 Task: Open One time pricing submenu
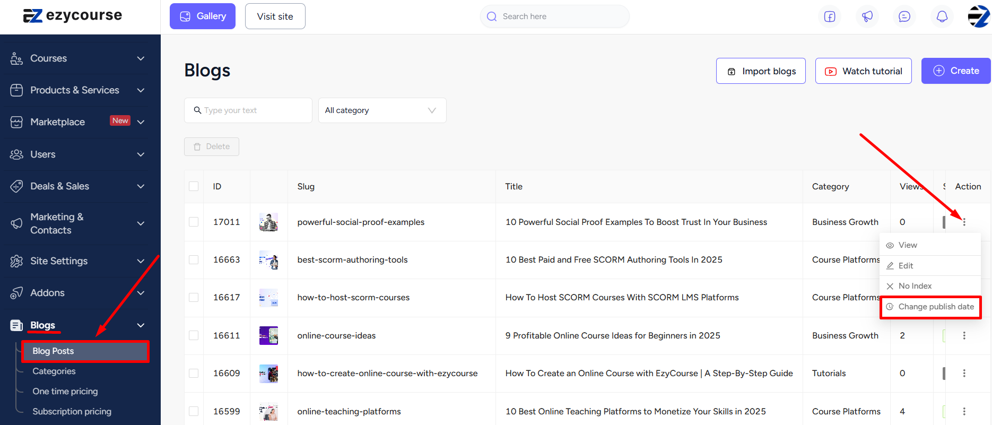(65, 392)
